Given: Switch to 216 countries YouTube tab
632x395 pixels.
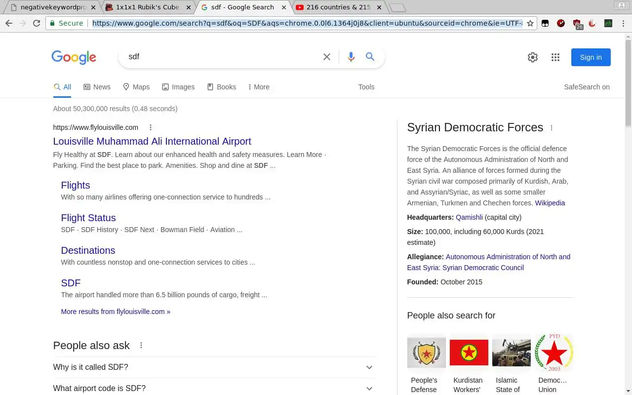Looking at the screenshot, I should tap(338, 7).
